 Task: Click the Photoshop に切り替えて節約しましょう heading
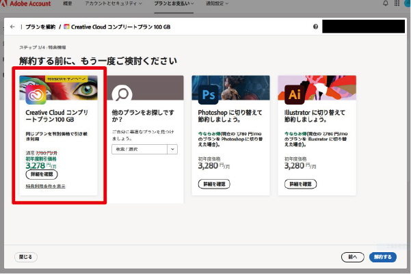230,115
